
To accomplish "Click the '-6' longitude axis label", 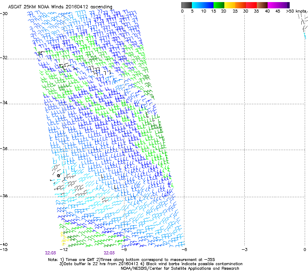I will (x=184, y=250).
